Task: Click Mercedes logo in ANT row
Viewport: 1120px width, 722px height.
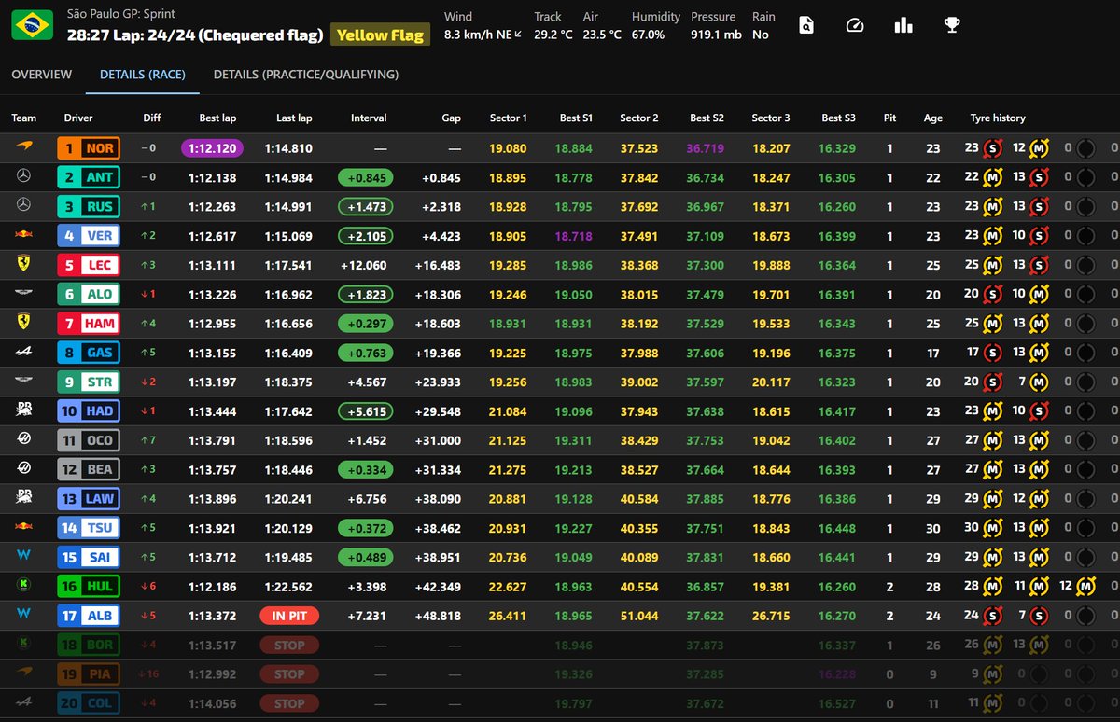Action: [24, 176]
